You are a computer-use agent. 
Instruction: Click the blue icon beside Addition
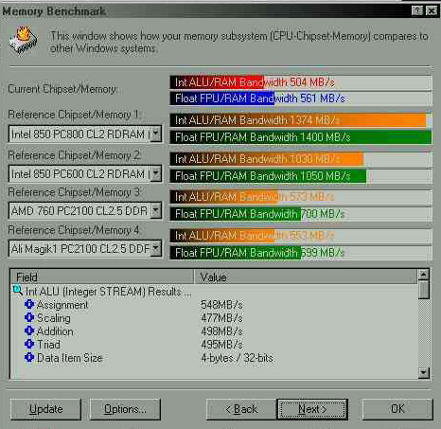tap(29, 331)
